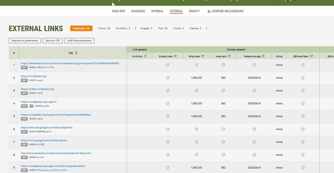Click the Frames: 0 counter
Viewport: 334px width, 173px height.
click(195, 28)
